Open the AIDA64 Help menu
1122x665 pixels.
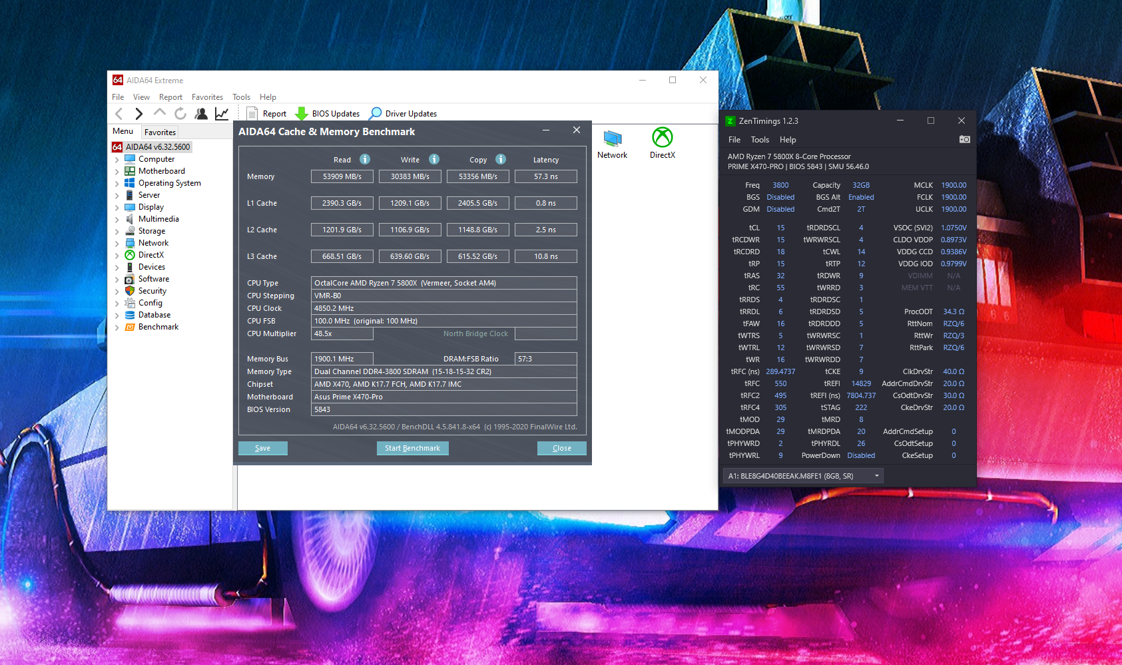point(268,97)
